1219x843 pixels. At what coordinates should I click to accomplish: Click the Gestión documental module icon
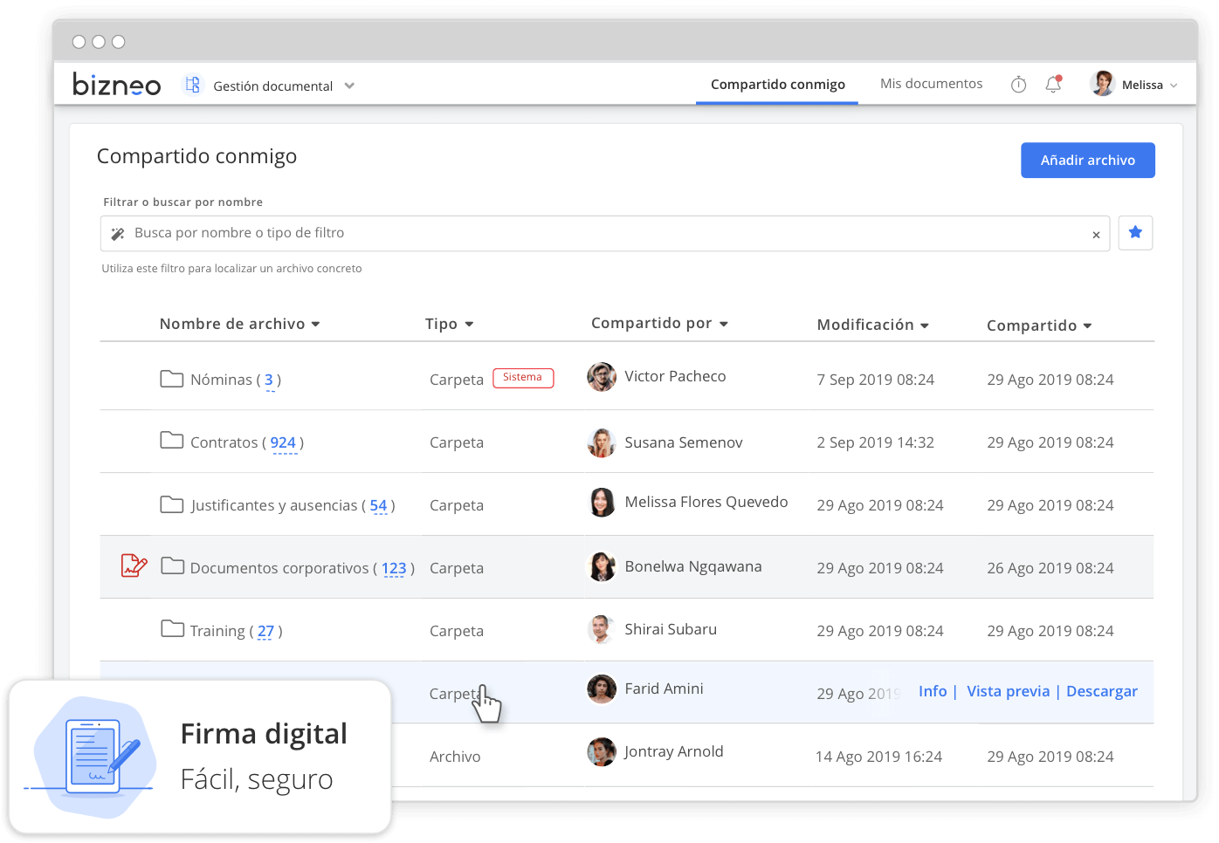pos(192,85)
